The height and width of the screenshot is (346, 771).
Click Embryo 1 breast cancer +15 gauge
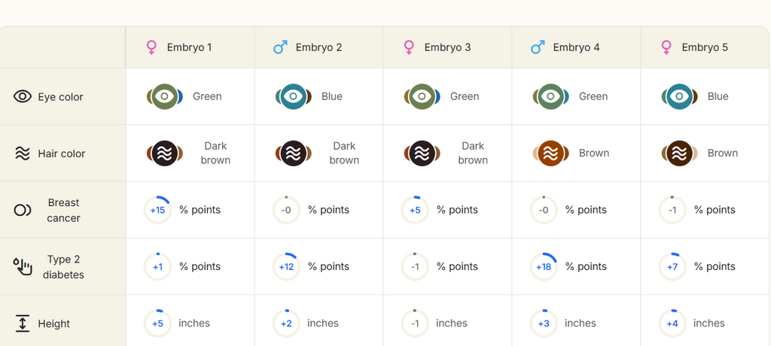(x=157, y=210)
